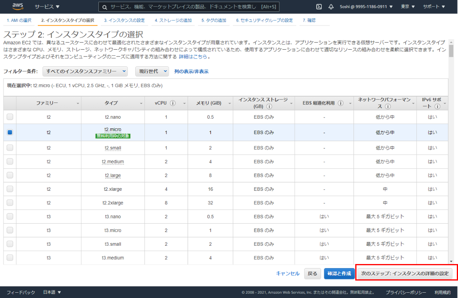Go to step 6. セキュリティグループの設定 tab
The image size is (458, 298).
(x=264, y=20)
